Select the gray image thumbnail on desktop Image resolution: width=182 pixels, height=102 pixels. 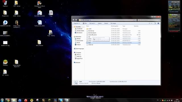[5, 33]
